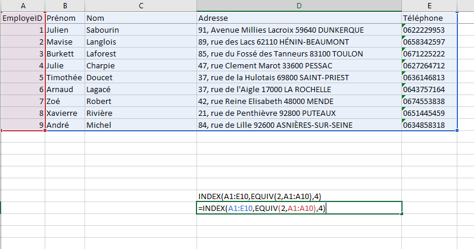Select phone number 0634858318
Viewport: 474px width, 249px height.
click(x=429, y=125)
